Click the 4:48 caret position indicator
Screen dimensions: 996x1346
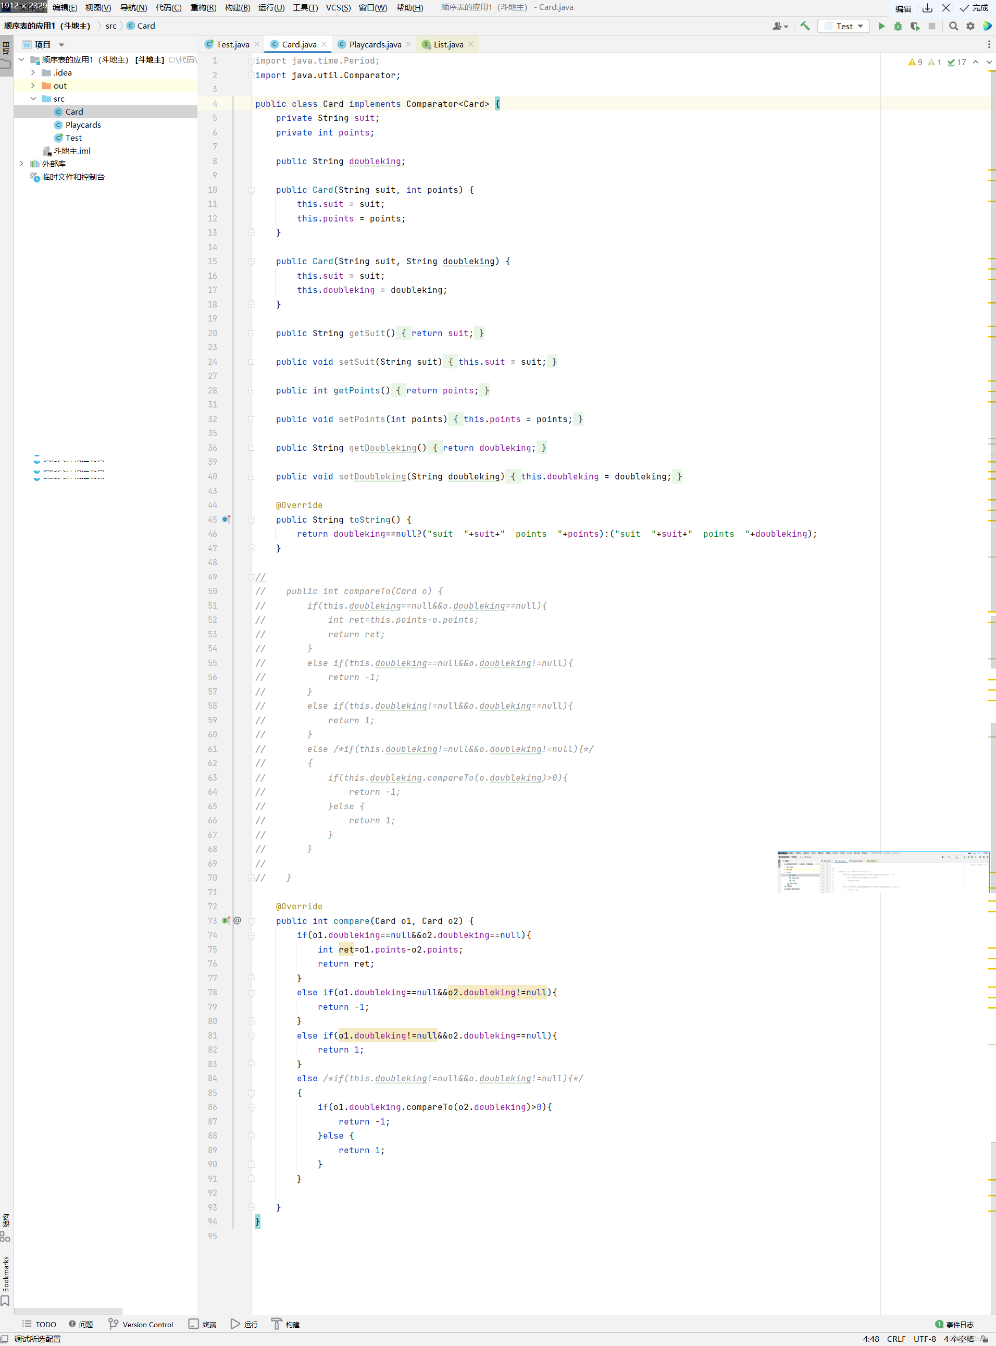coord(870,1339)
